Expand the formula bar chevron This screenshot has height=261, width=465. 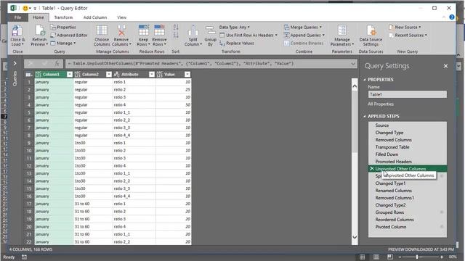(x=353, y=64)
